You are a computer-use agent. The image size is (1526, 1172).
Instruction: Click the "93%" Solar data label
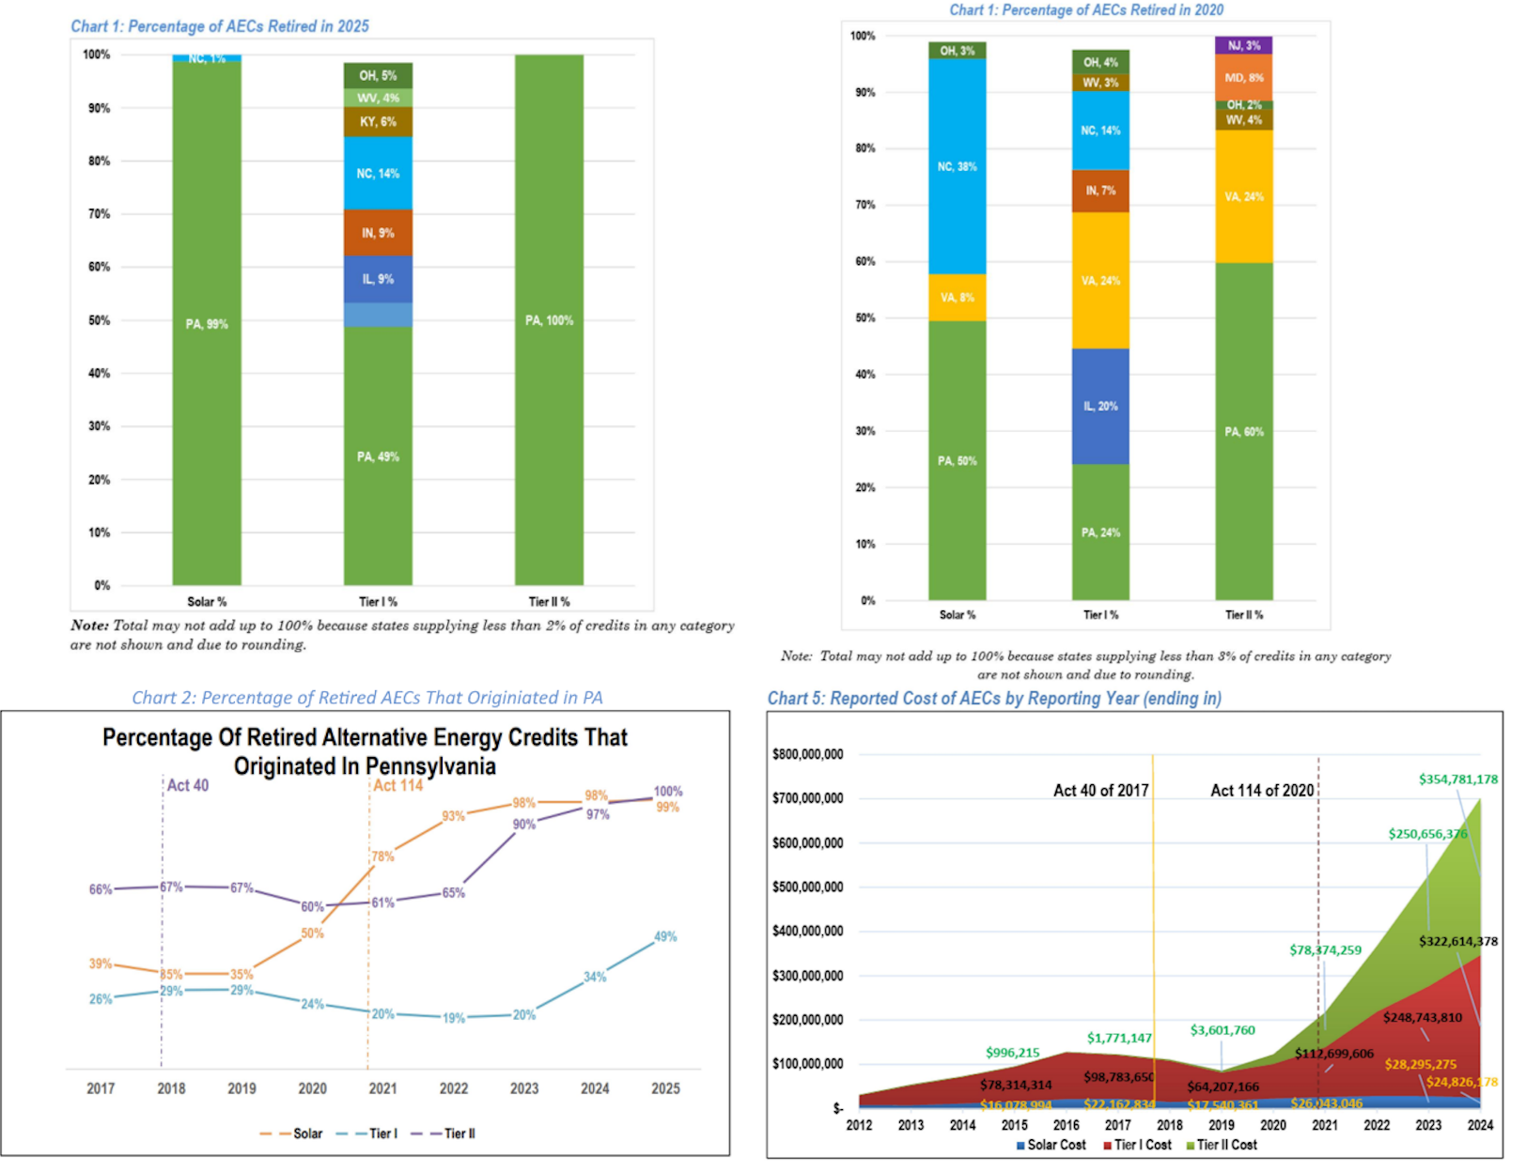click(454, 816)
